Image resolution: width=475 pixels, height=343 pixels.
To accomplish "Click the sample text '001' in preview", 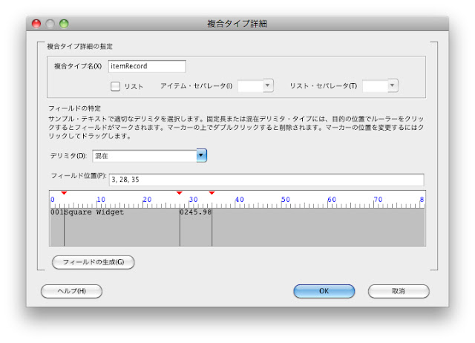I will [x=57, y=212].
